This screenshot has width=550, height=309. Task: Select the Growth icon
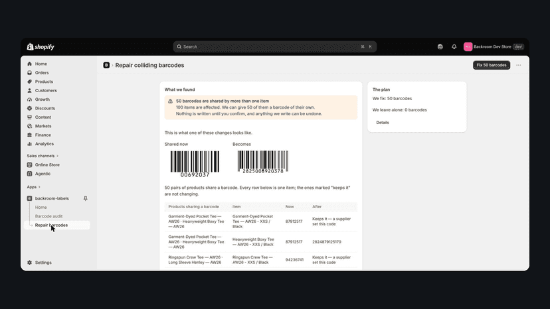click(x=29, y=99)
